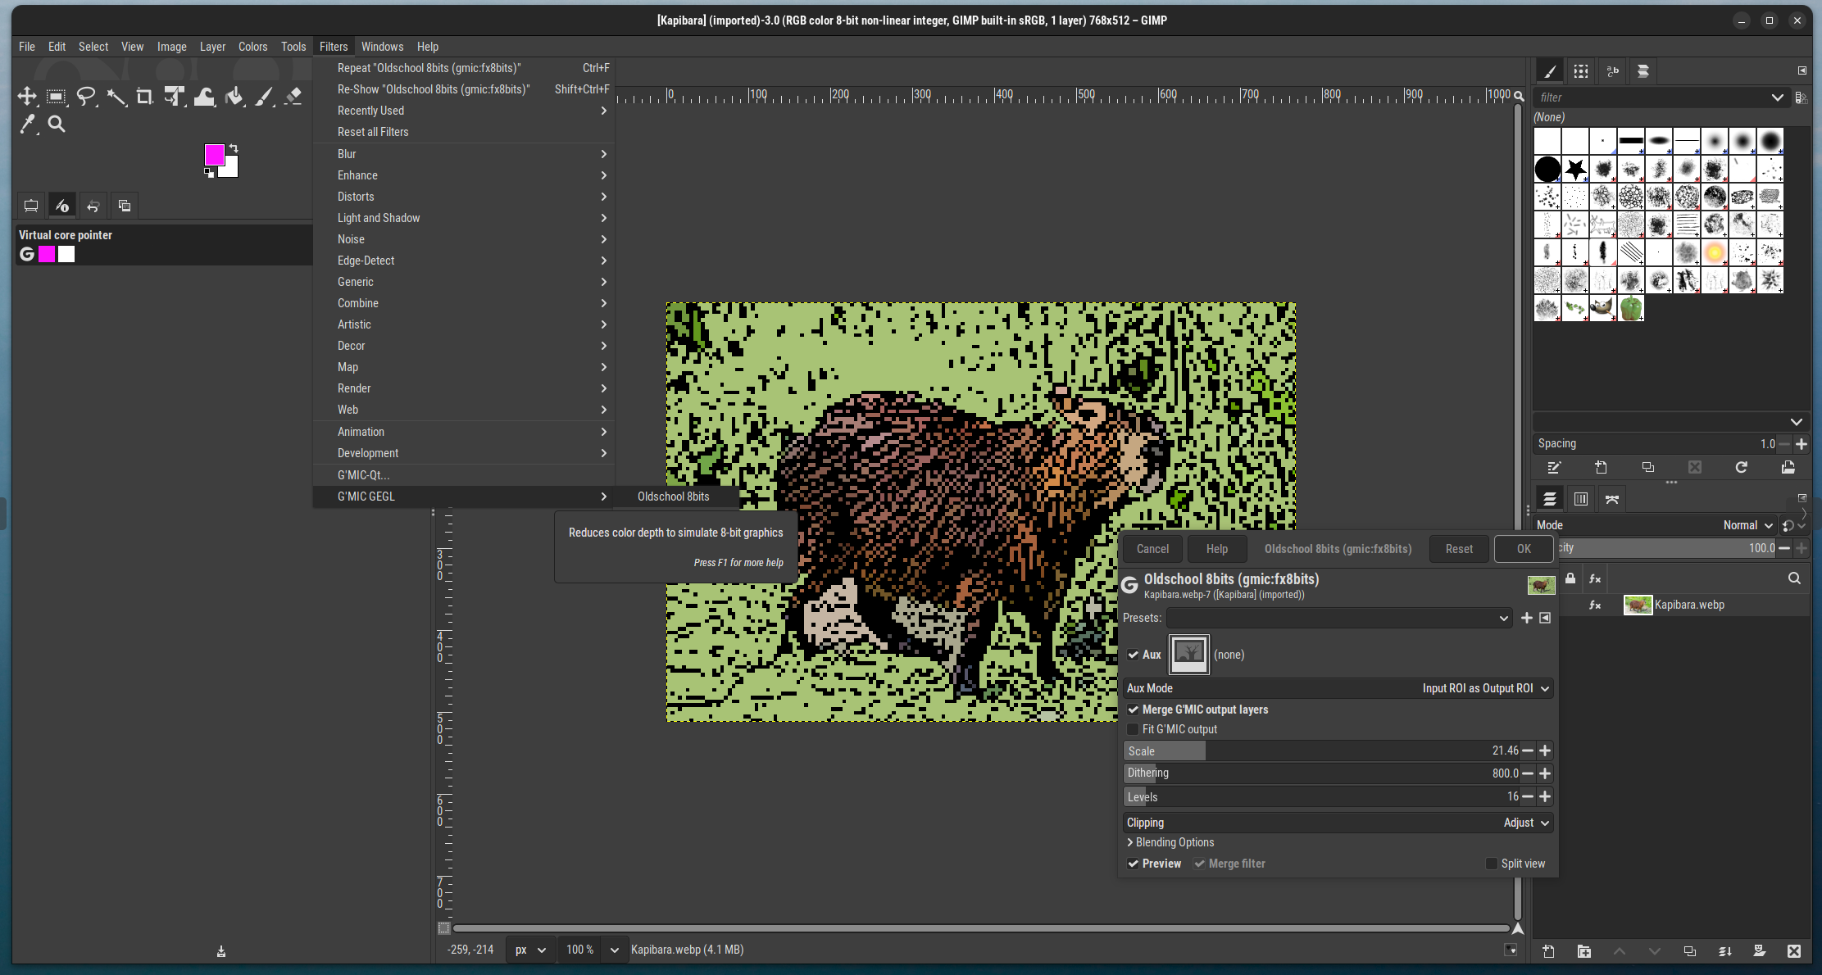
Task: Select the Rectangle Select tool
Action: point(56,97)
